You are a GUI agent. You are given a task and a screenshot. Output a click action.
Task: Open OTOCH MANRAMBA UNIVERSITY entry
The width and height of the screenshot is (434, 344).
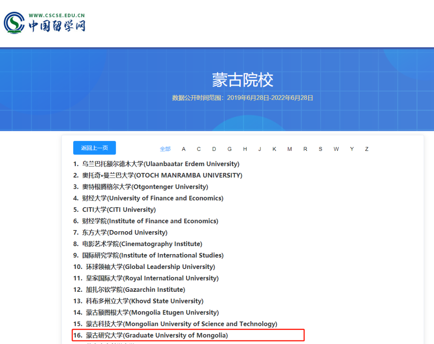[158, 175]
